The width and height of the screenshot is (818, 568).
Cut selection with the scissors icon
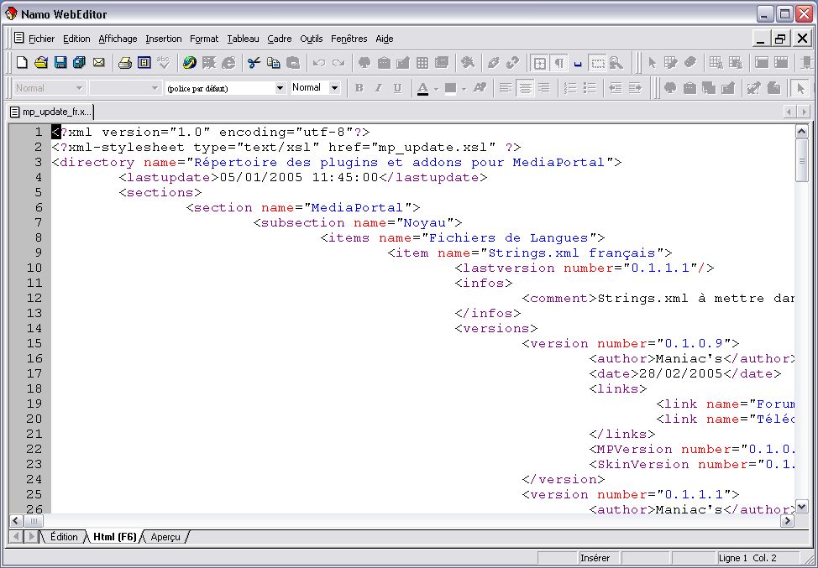(254, 63)
